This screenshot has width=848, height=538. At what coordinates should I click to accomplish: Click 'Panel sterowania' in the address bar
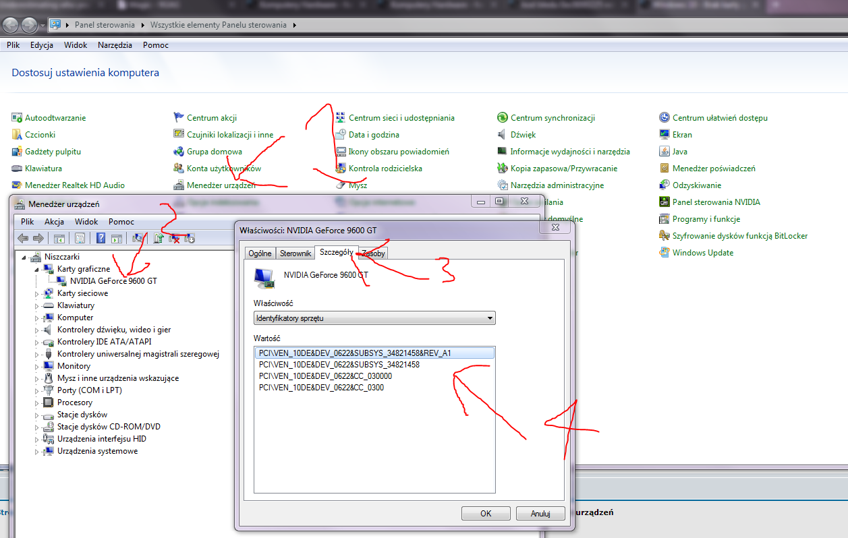click(x=105, y=25)
